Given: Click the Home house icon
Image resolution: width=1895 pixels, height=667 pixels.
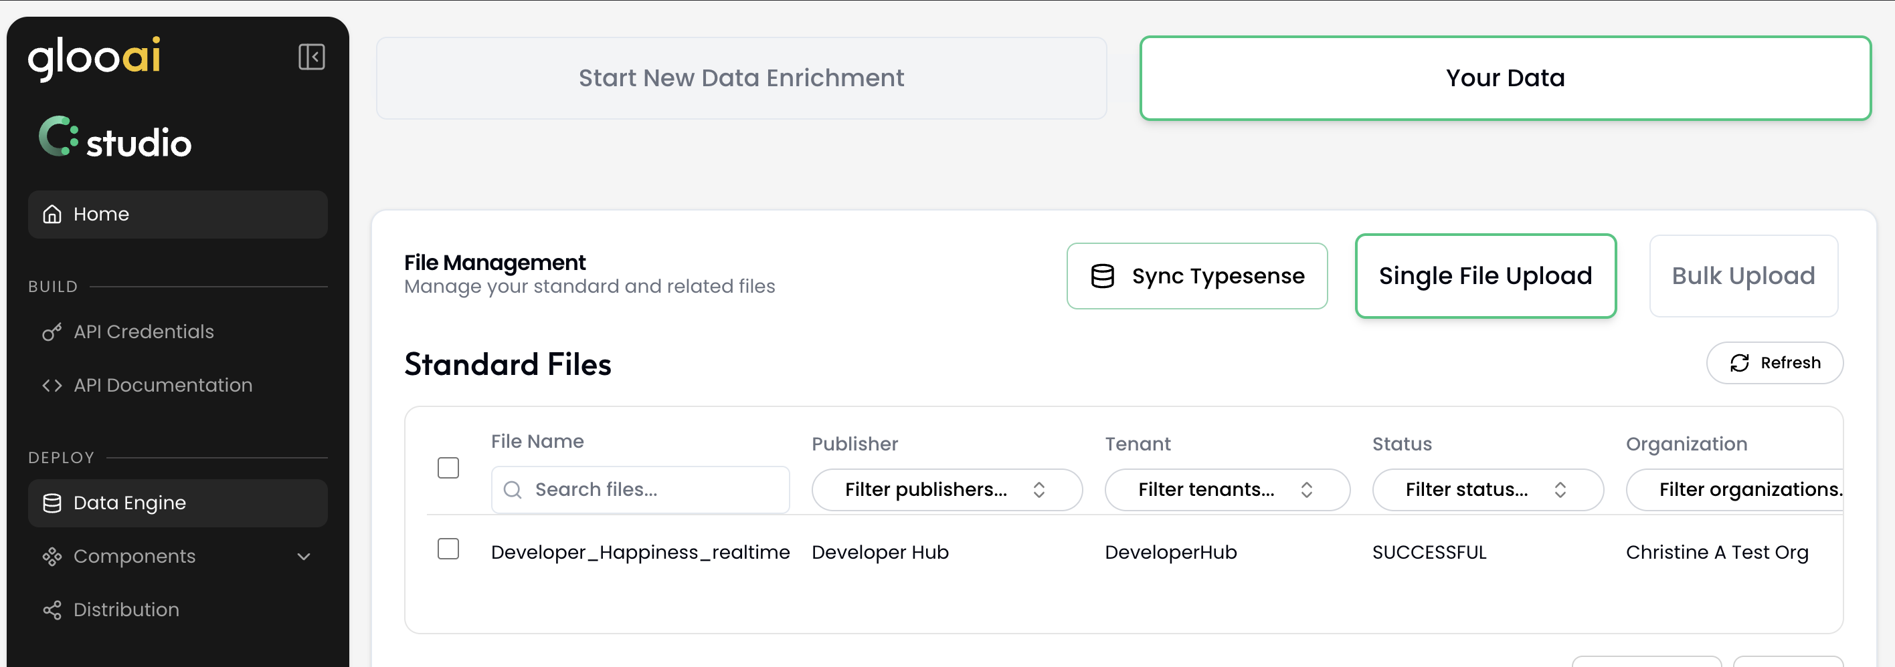Looking at the screenshot, I should pos(52,214).
